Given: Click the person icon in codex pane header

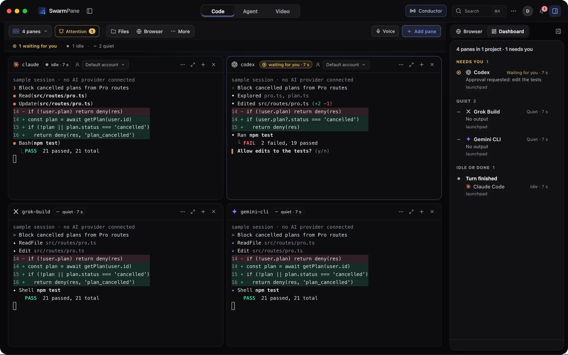Looking at the screenshot, I should point(318,65).
